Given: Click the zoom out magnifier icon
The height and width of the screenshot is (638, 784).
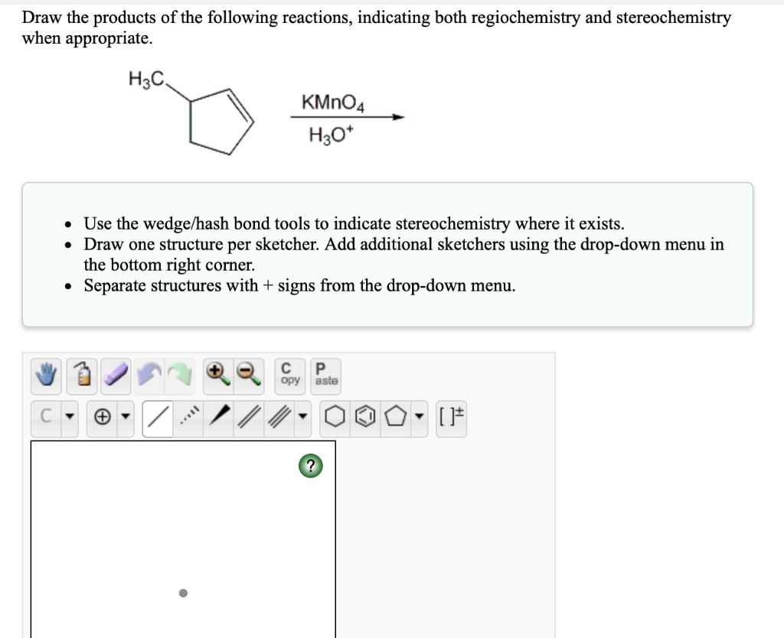Looking at the screenshot, I should (247, 374).
